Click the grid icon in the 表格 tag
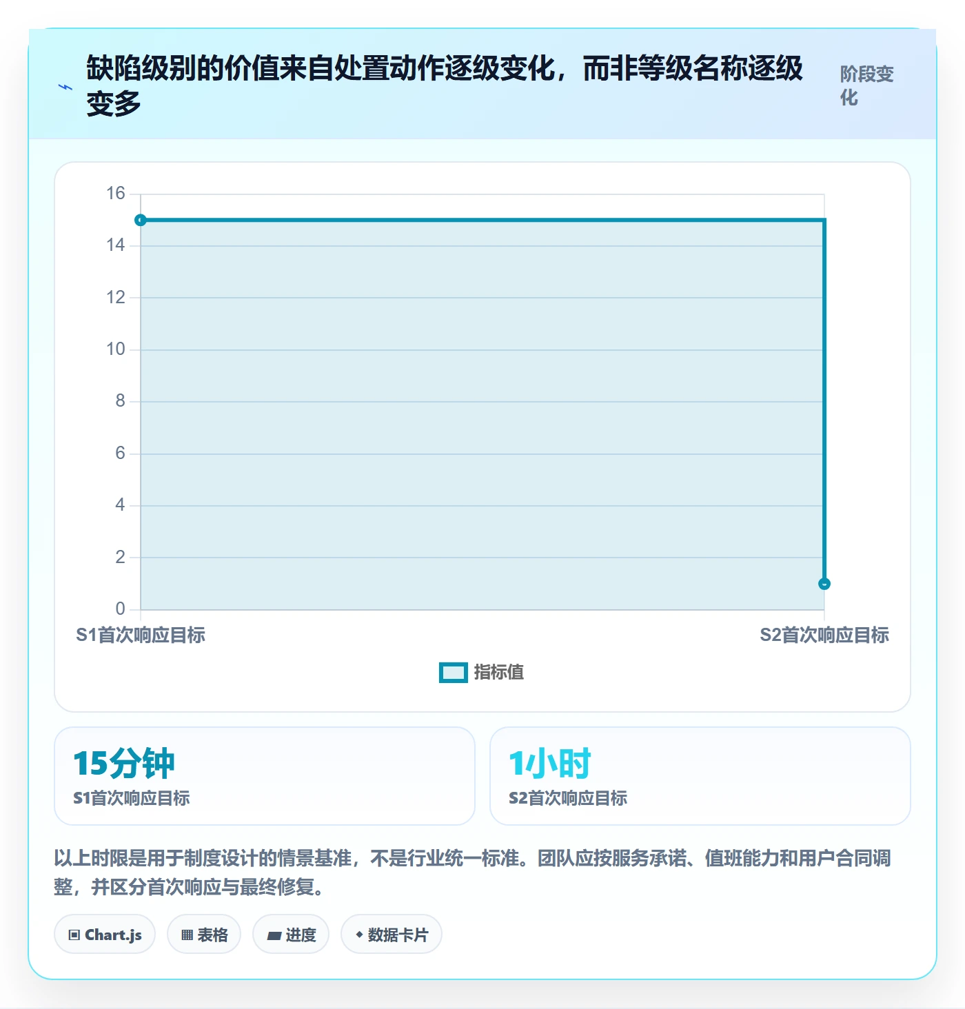 point(187,935)
